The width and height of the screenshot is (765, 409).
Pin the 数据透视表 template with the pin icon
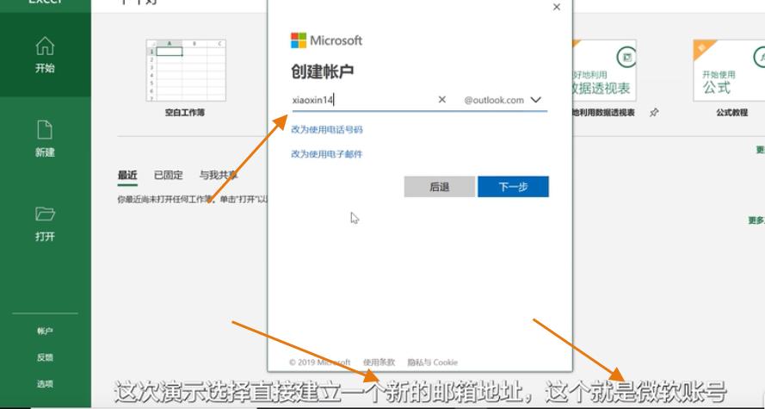click(654, 113)
